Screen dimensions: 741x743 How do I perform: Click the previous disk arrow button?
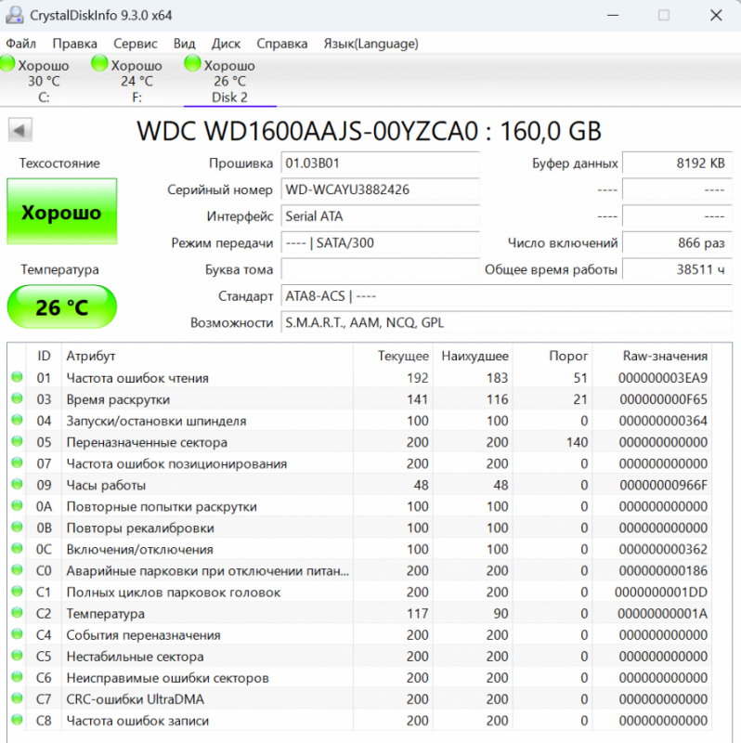(x=19, y=130)
